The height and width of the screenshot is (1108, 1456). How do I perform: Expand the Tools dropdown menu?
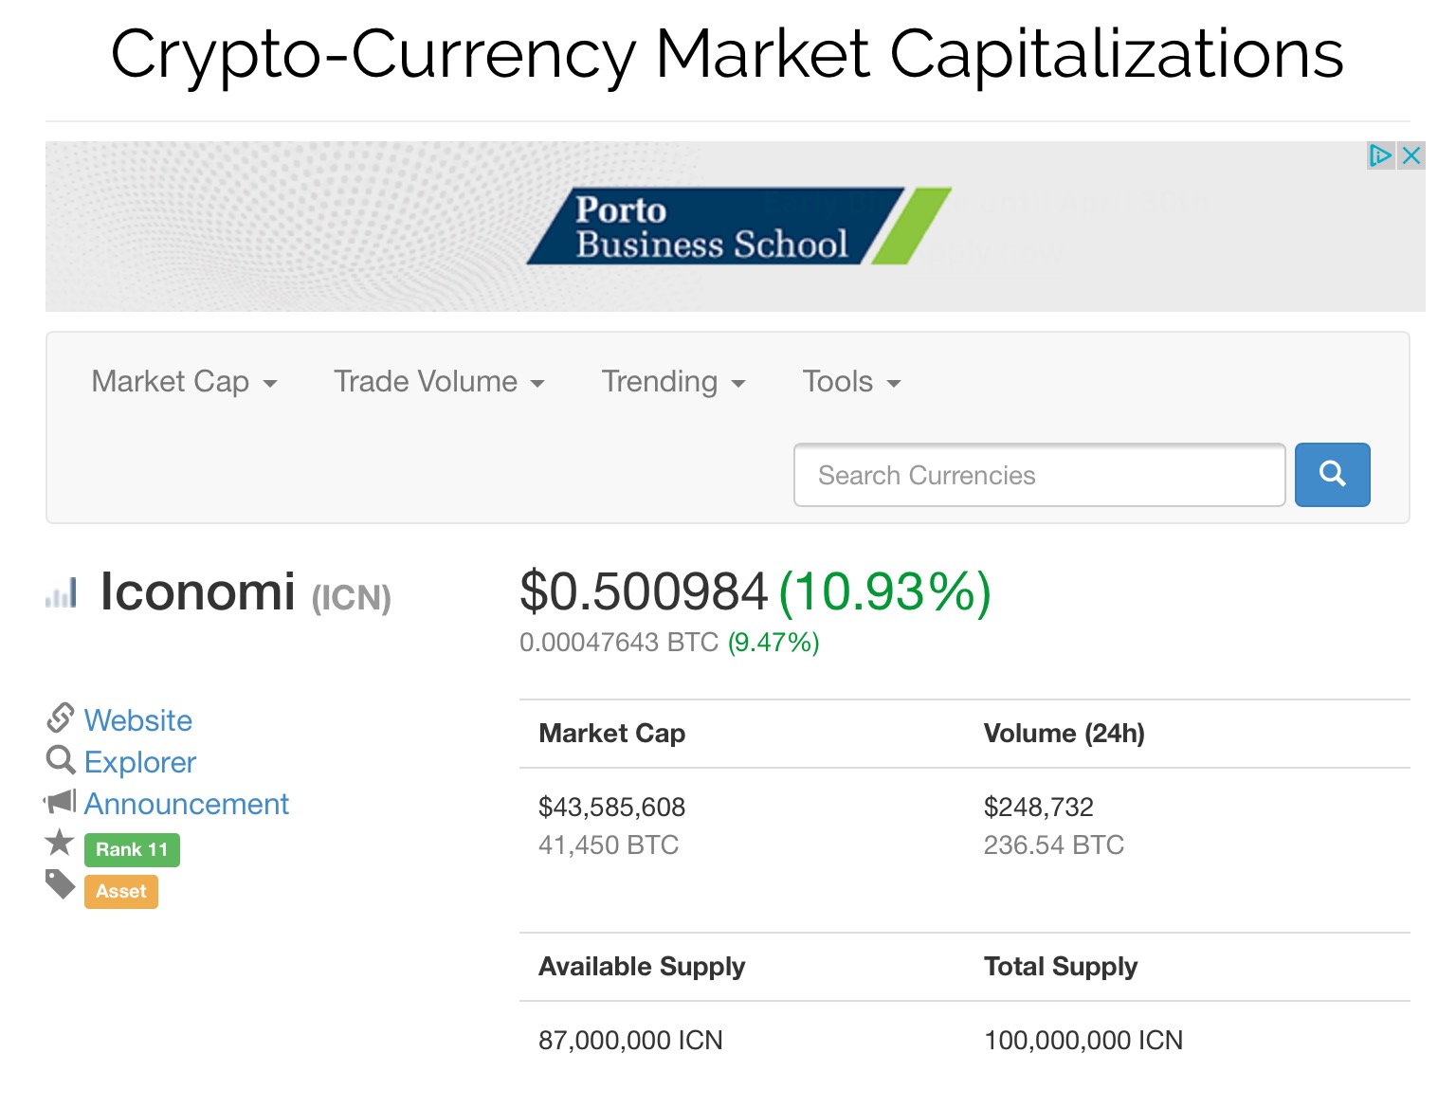pos(850,382)
